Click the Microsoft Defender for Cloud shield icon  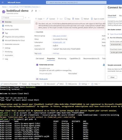click(3, 40)
